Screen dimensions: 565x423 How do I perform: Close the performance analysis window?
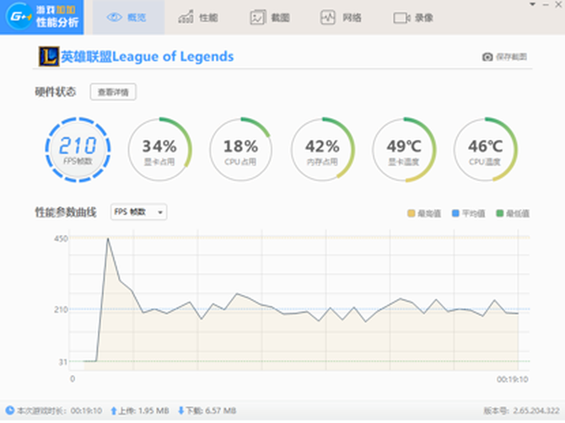[558, 4]
